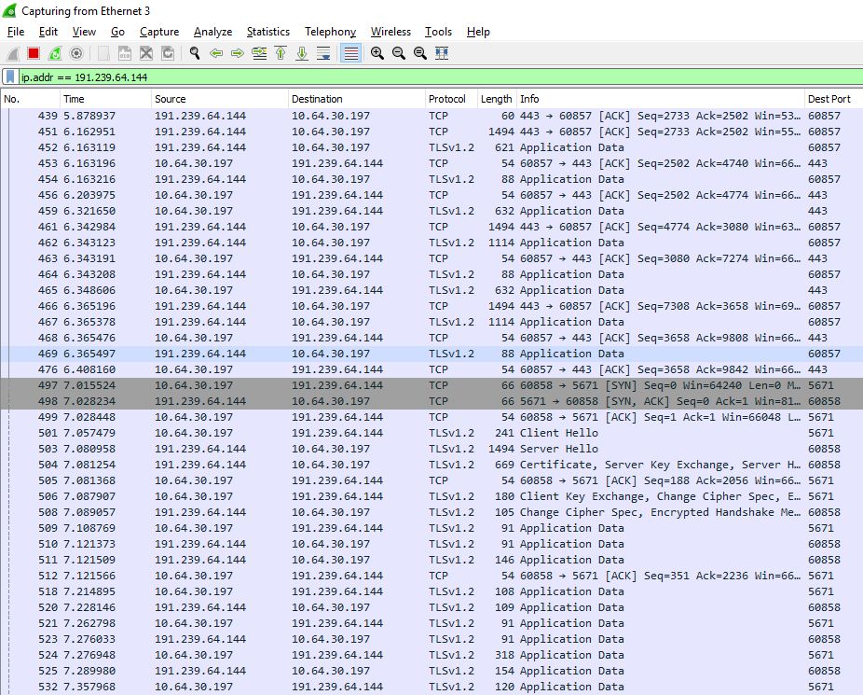Open the View menu
Image resolution: width=863 pixels, height=695 pixels.
[84, 32]
